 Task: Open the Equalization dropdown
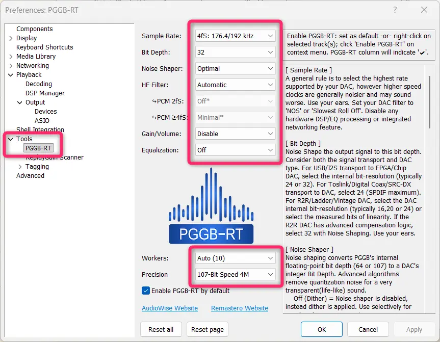pyautogui.click(x=235, y=150)
